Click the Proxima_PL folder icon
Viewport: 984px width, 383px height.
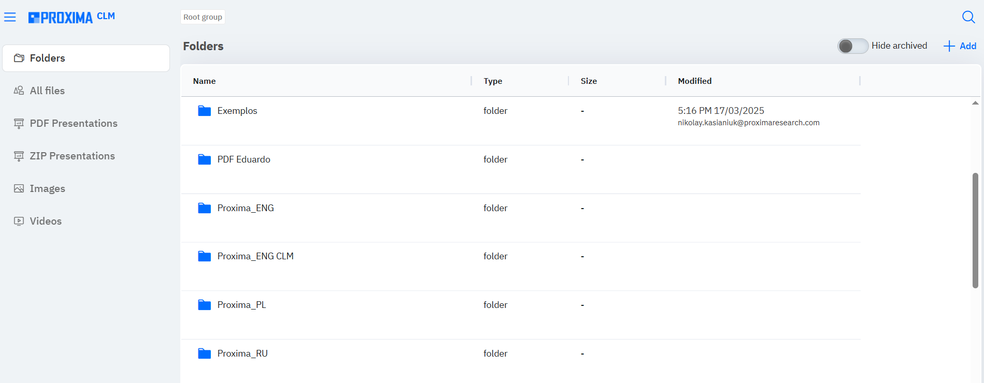204,305
